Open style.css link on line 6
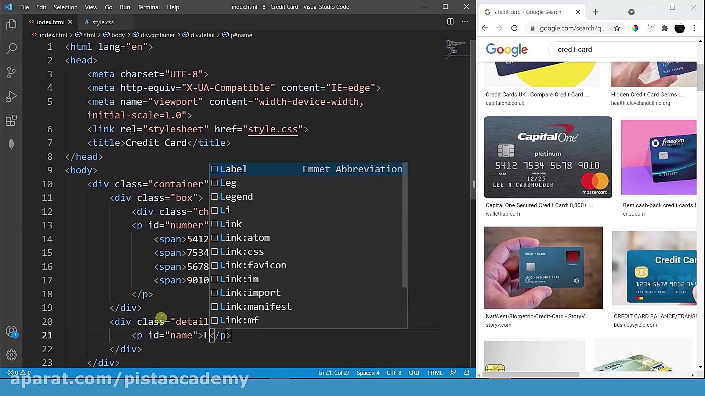The width and height of the screenshot is (705, 396). pyautogui.click(x=272, y=129)
